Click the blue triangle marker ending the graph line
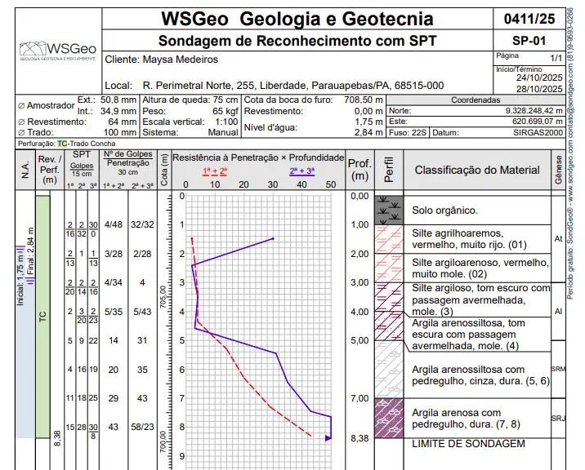585x470 pixels. tap(328, 438)
